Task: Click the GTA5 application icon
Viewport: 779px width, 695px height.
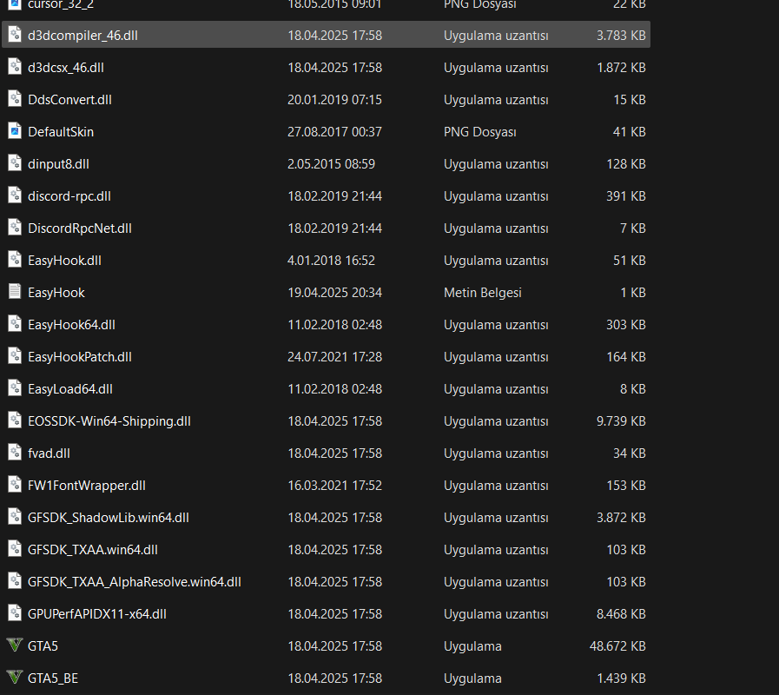Action: [x=14, y=646]
